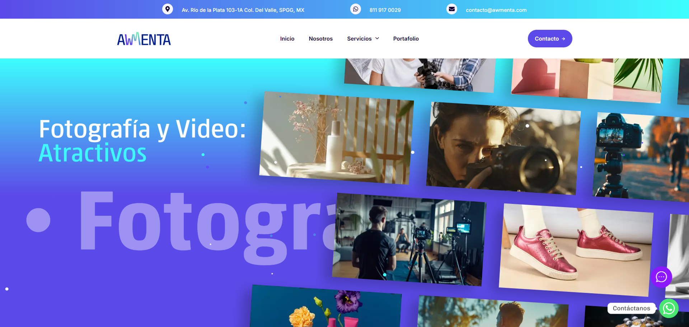Click the Fotografía y Video heading
This screenshot has width=689, height=327.
(142, 129)
